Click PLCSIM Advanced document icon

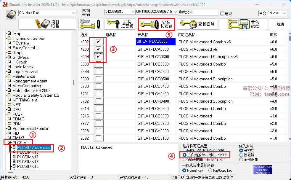tap(14, 147)
